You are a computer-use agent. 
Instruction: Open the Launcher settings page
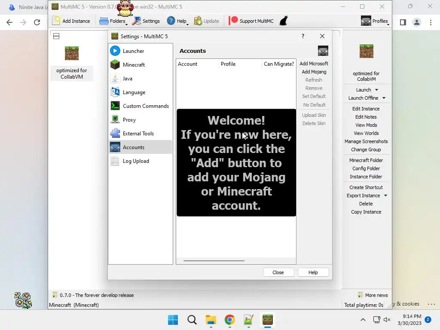coord(141,51)
